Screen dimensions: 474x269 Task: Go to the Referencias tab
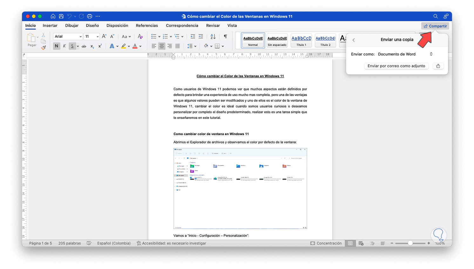point(147,26)
